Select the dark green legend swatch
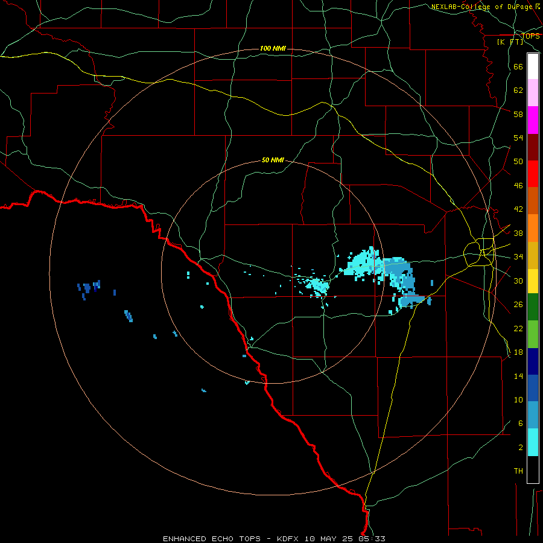This screenshot has height=543, width=543. 533,307
